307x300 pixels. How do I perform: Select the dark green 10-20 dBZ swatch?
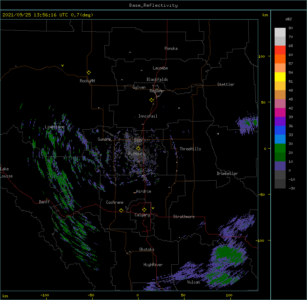click(280, 157)
